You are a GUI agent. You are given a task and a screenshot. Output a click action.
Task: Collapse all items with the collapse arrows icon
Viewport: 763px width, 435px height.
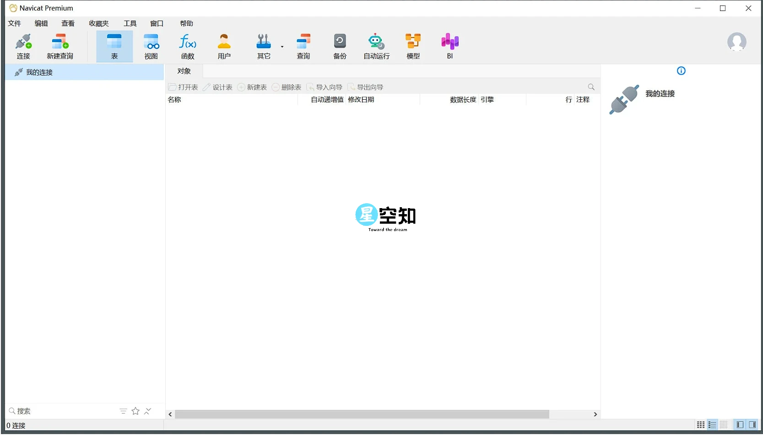(147, 411)
